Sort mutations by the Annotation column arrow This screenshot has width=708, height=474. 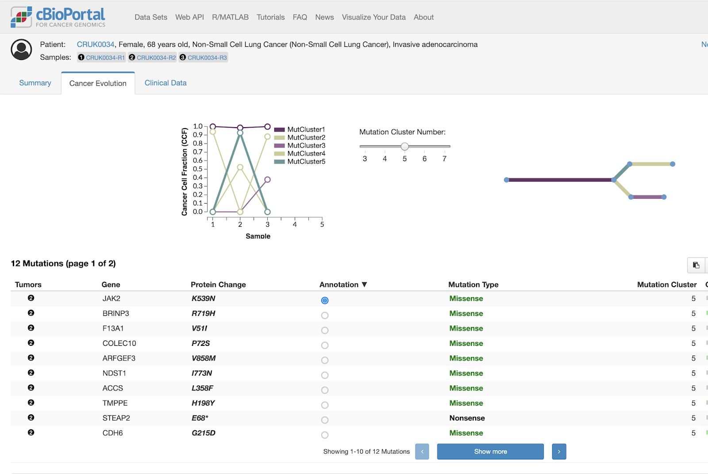click(365, 284)
